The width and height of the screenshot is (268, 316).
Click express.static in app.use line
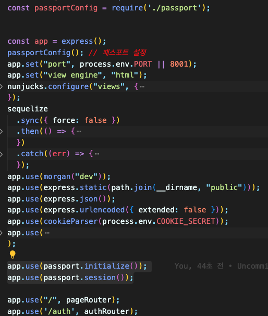pos(75,187)
